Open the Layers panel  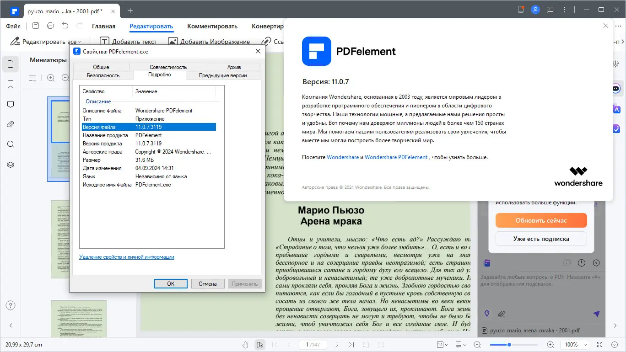(x=11, y=165)
